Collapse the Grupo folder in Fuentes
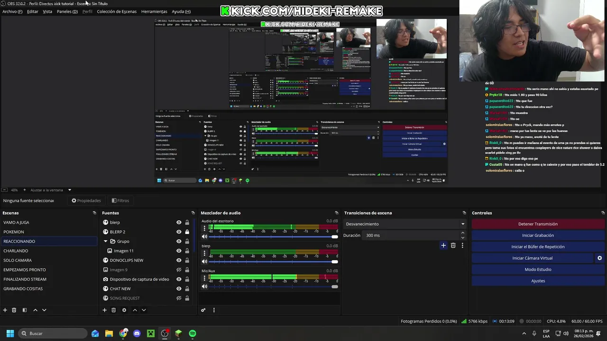 pos(106,242)
